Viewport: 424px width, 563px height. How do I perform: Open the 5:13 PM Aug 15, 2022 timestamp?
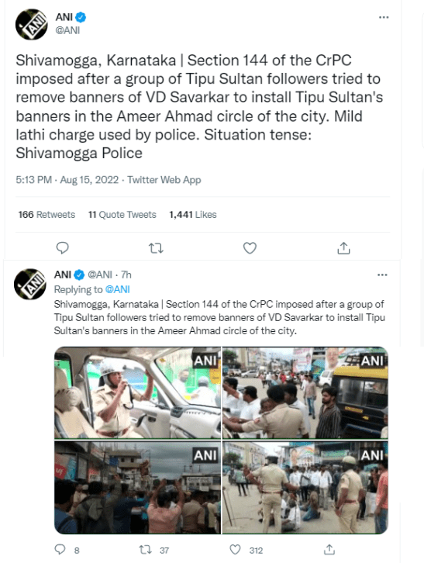(67, 180)
